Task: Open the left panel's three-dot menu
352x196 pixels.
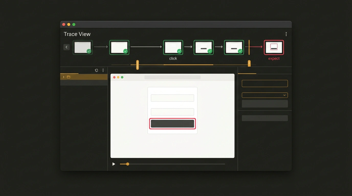Action: coord(103,70)
